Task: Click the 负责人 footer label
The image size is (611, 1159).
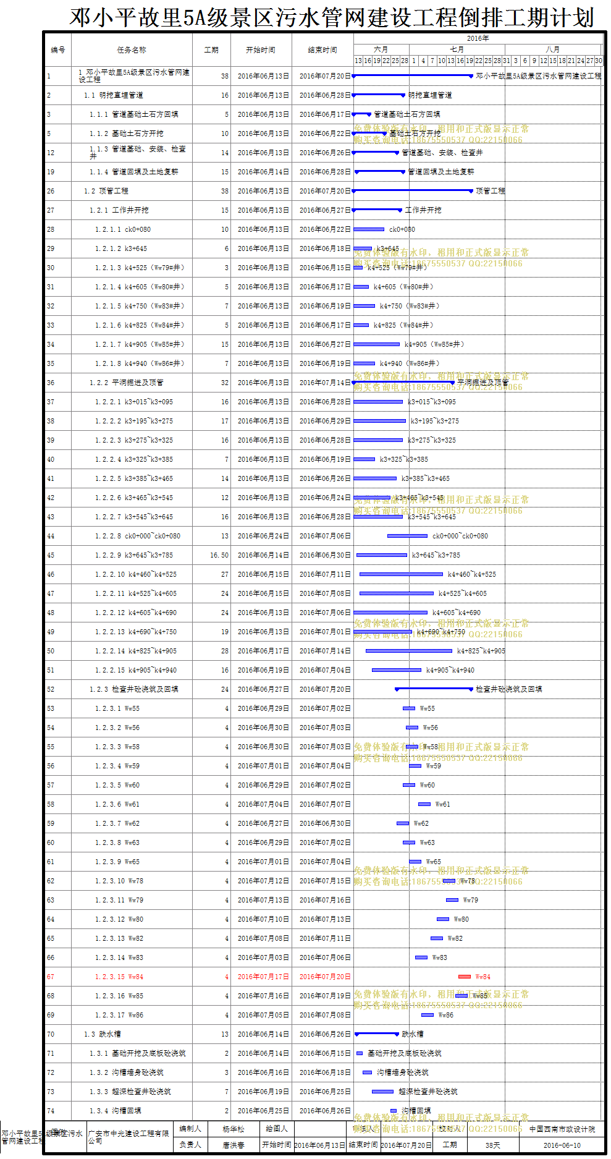Action: pos(190,1145)
